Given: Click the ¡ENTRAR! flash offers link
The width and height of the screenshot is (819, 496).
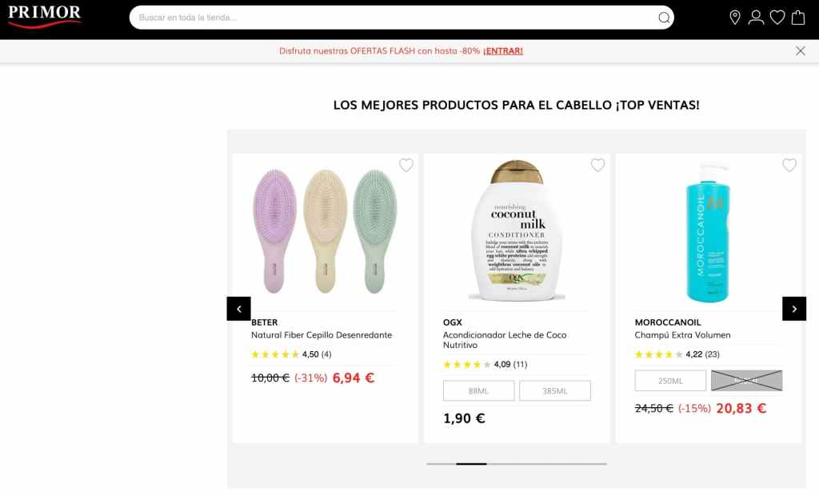Looking at the screenshot, I should pyautogui.click(x=502, y=51).
